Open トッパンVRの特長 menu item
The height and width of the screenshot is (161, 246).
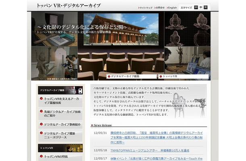(60, 157)
